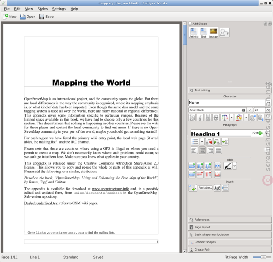The width and height of the screenshot is (273, 262).
Task: Close the Add Shape docker panel
Action: point(270,24)
